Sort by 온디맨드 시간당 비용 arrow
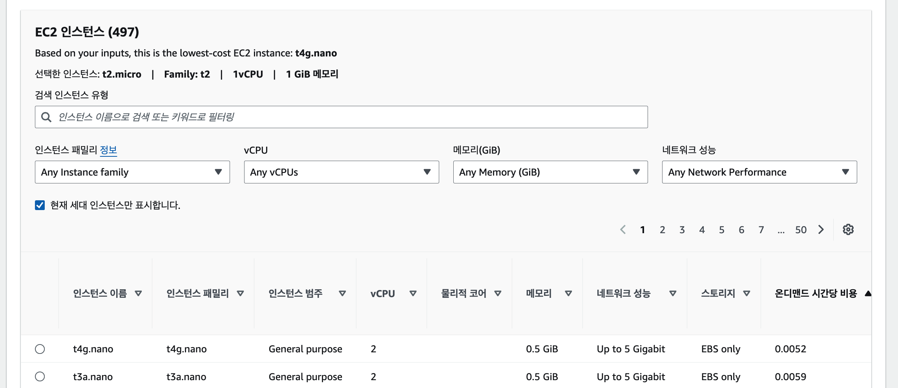Image resolution: width=898 pixels, height=388 pixels. point(868,293)
